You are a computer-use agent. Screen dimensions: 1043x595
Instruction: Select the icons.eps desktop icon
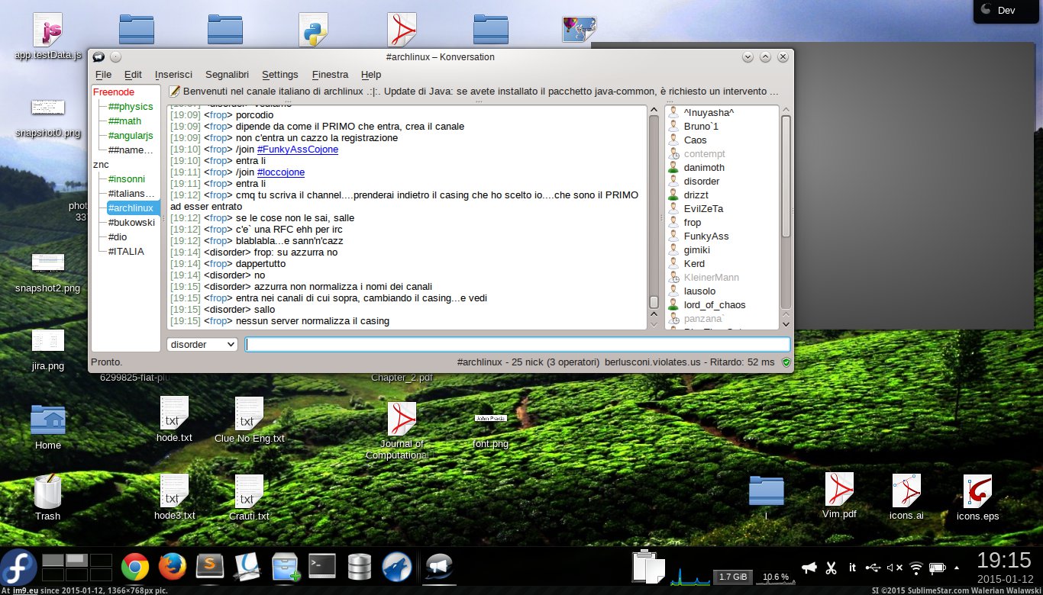[977, 498]
